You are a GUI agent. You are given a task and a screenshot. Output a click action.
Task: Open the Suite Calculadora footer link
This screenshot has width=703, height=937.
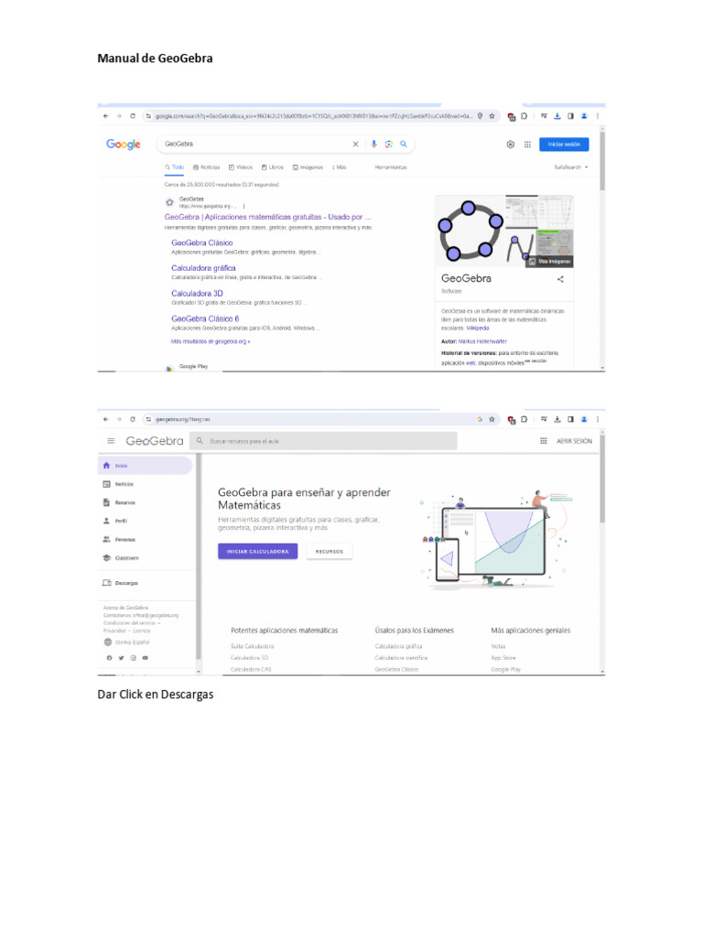tap(253, 647)
